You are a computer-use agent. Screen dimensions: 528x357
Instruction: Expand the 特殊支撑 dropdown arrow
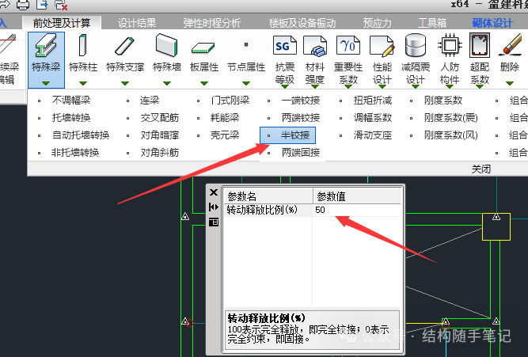tap(125, 83)
